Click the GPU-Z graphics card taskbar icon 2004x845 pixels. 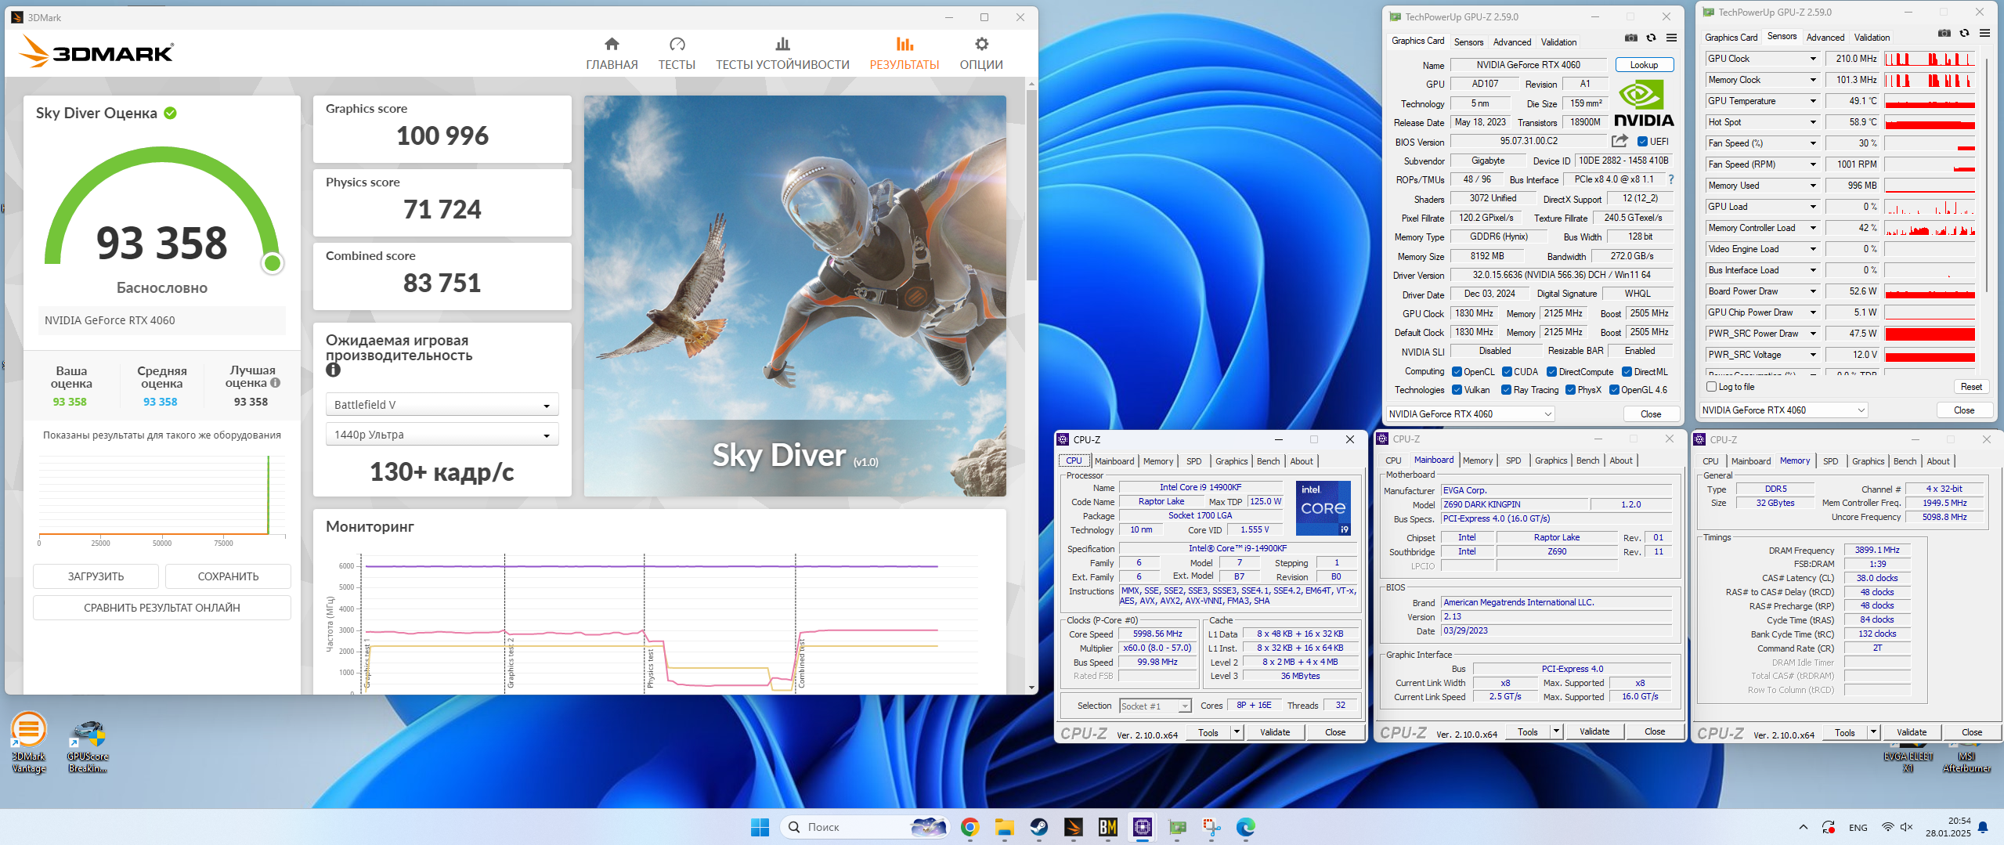(1176, 827)
